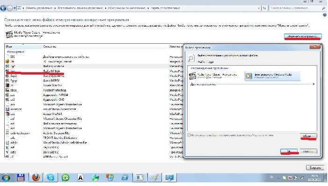Select the 'Аудиофайл MPEG4' row
This screenshot has width=328, height=186.
[x=94, y=95]
